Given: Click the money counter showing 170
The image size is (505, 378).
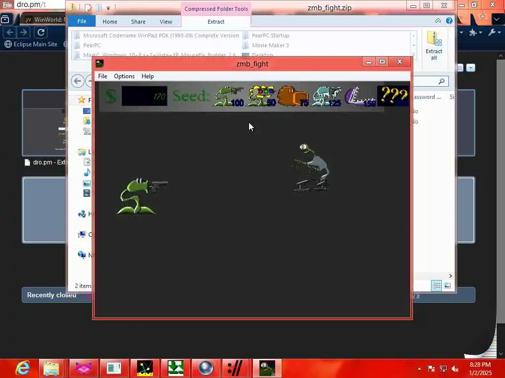Looking at the screenshot, I should 144,96.
